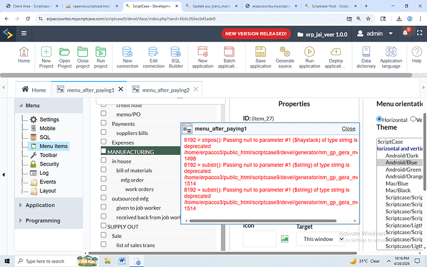Check the Payments menu item checkbox
The image size is (427, 267).
point(104,124)
